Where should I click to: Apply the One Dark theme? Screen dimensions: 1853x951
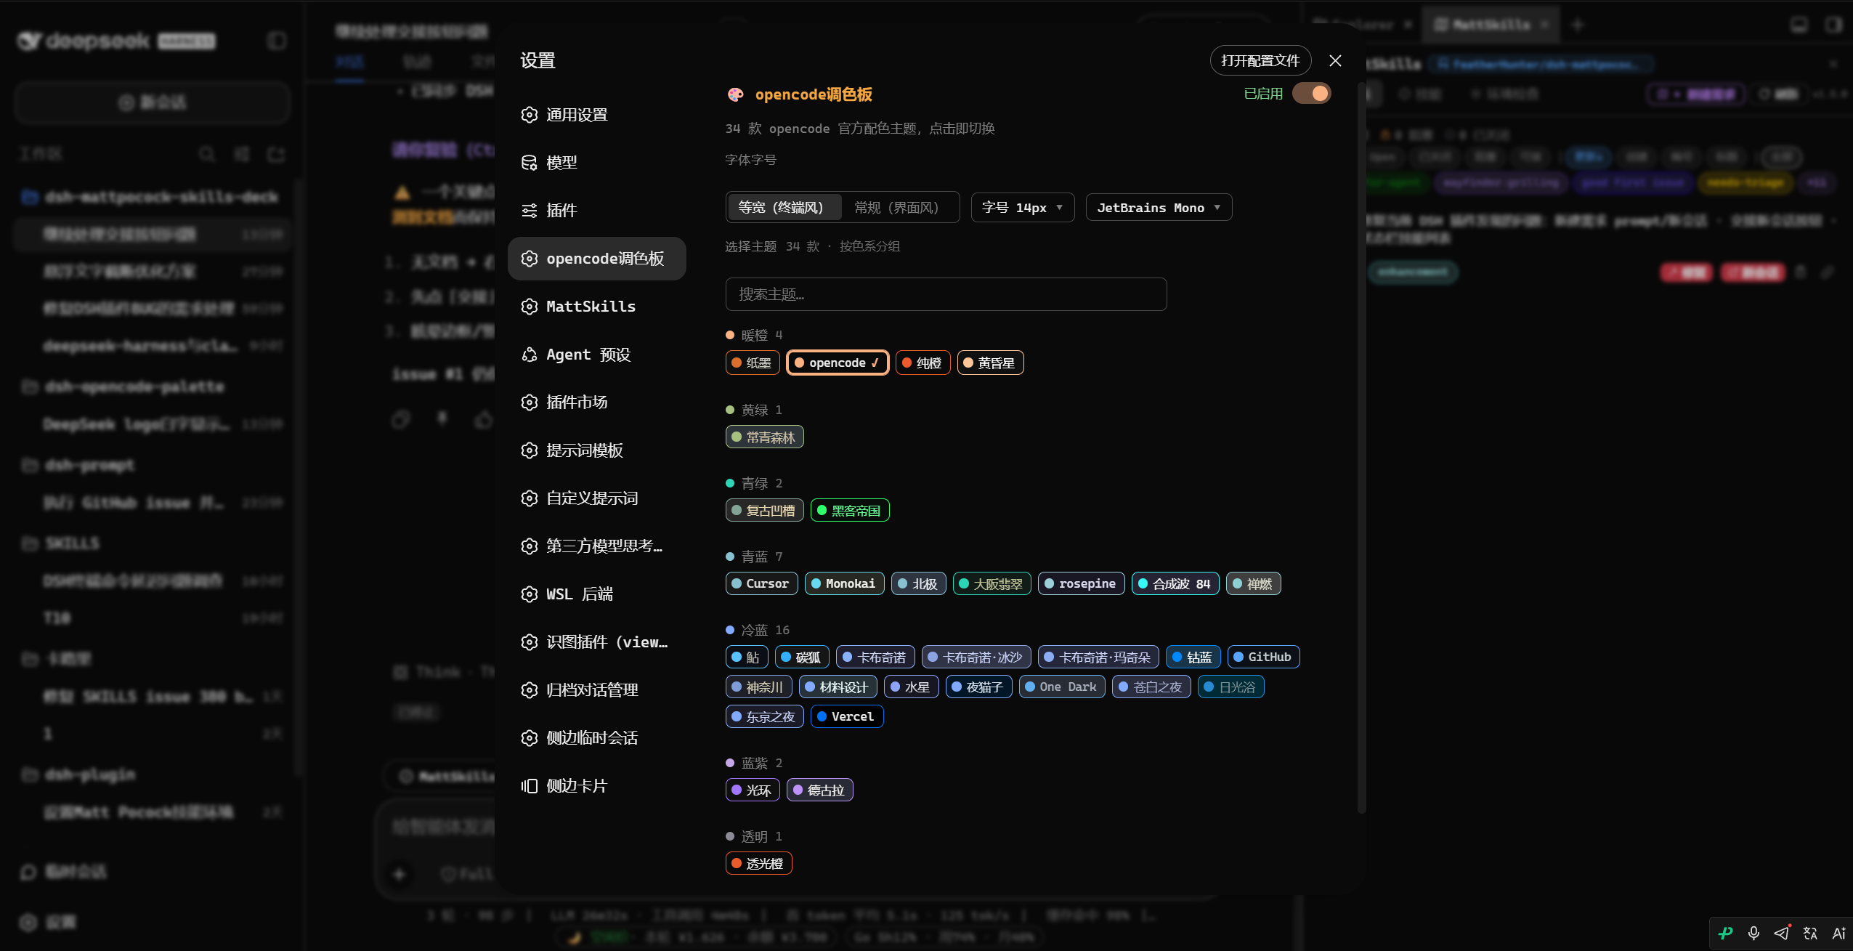click(x=1062, y=687)
